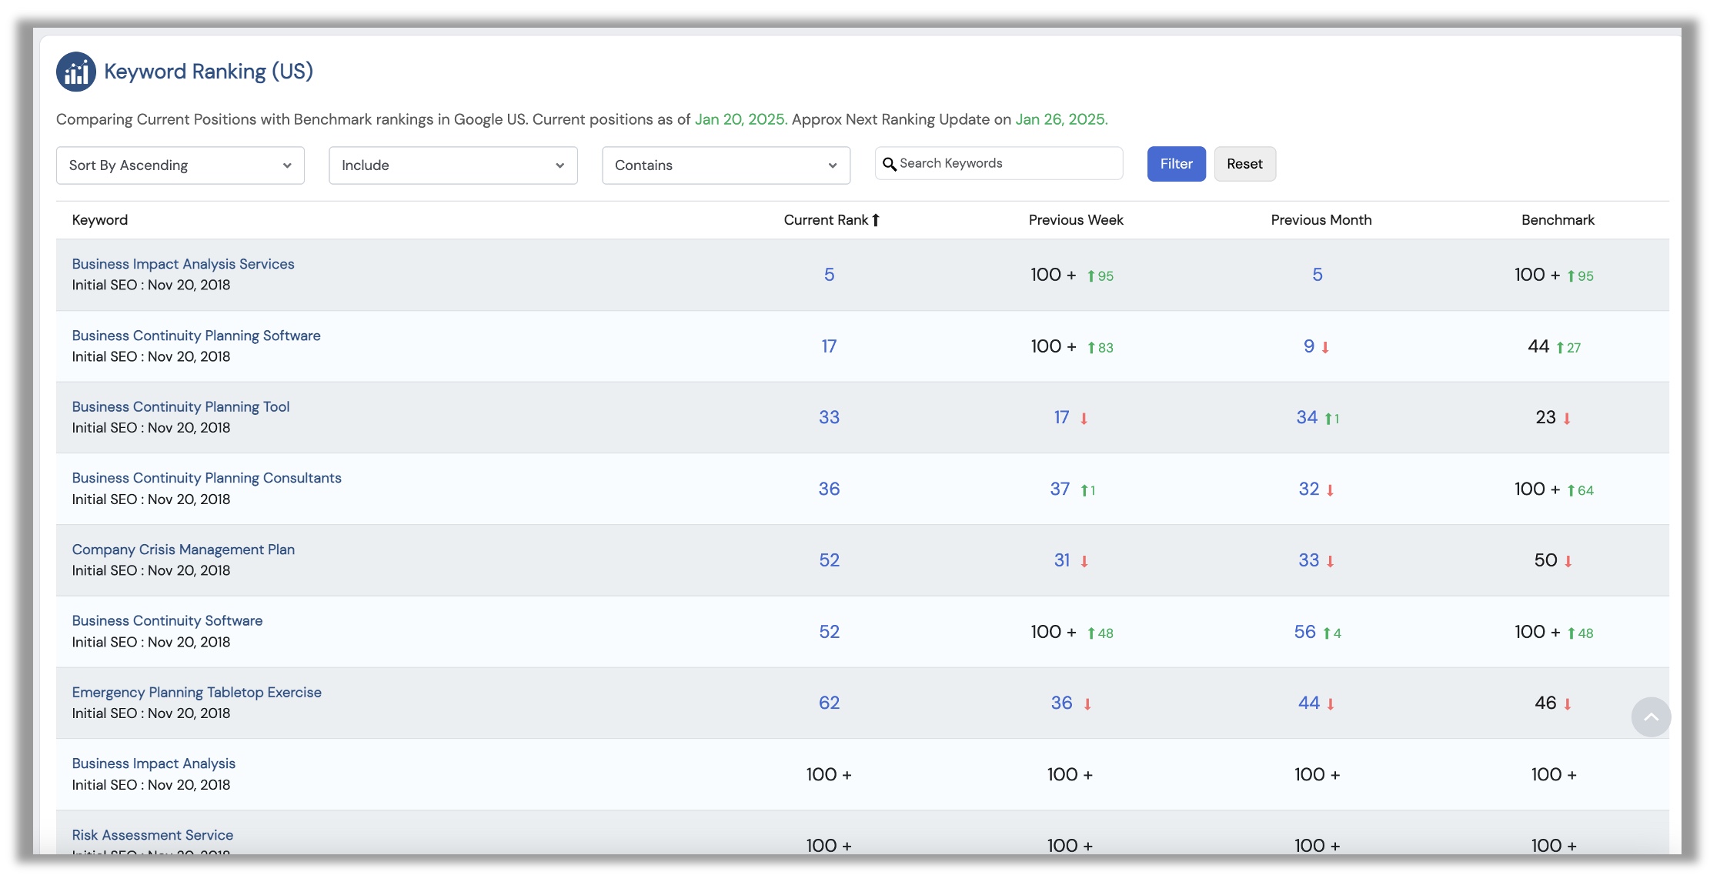Screen dimensions: 1710x882
Task: Open the Risk Assessment Service keyword link
Action: coord(152,835)
